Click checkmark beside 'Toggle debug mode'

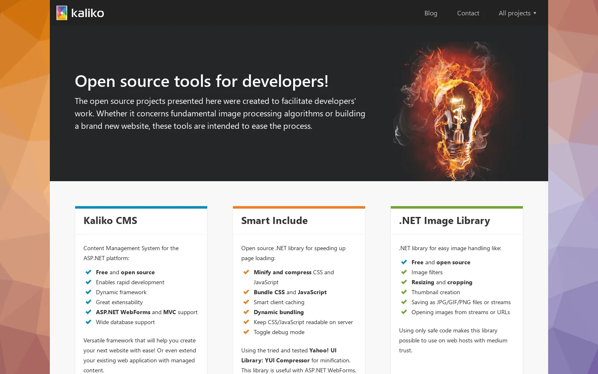[246, 332]
